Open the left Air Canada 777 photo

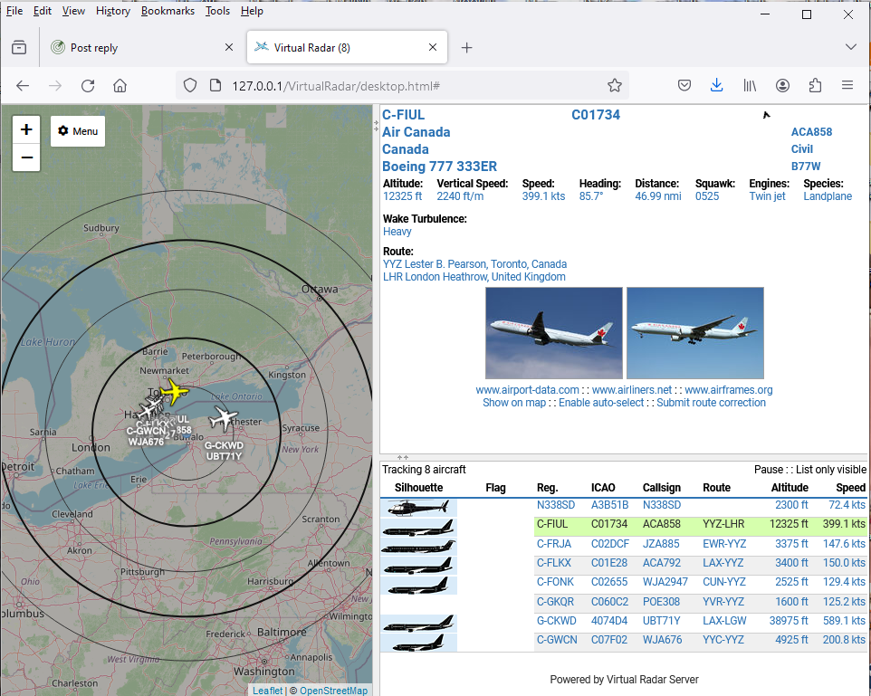[x=554, y=333]
